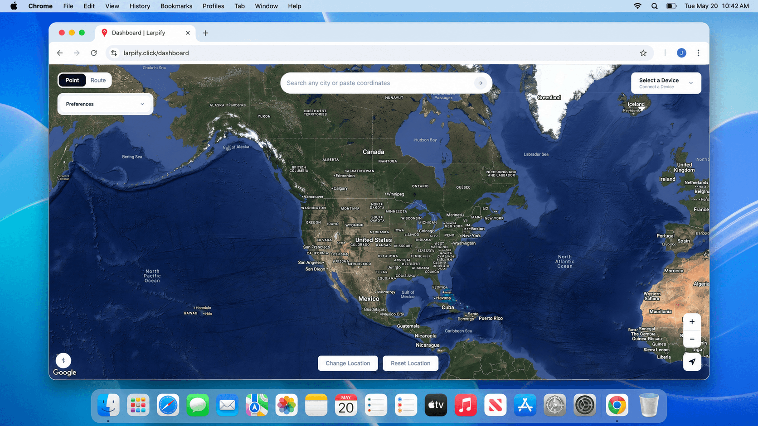The height and width of the screenshot is (426, 758).
Task: Open the Window menu
Action: point(266,6)
